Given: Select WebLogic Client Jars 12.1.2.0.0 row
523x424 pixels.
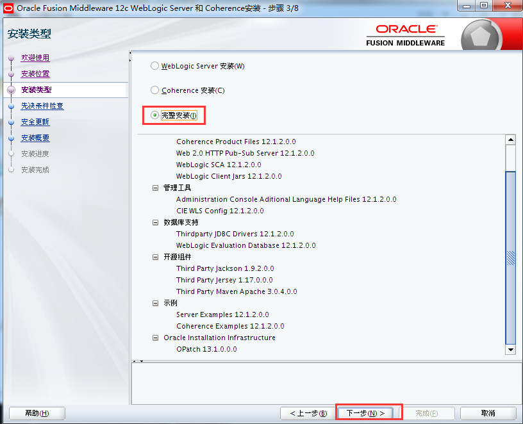Looking at the screenshot, I should pos(229,176).
